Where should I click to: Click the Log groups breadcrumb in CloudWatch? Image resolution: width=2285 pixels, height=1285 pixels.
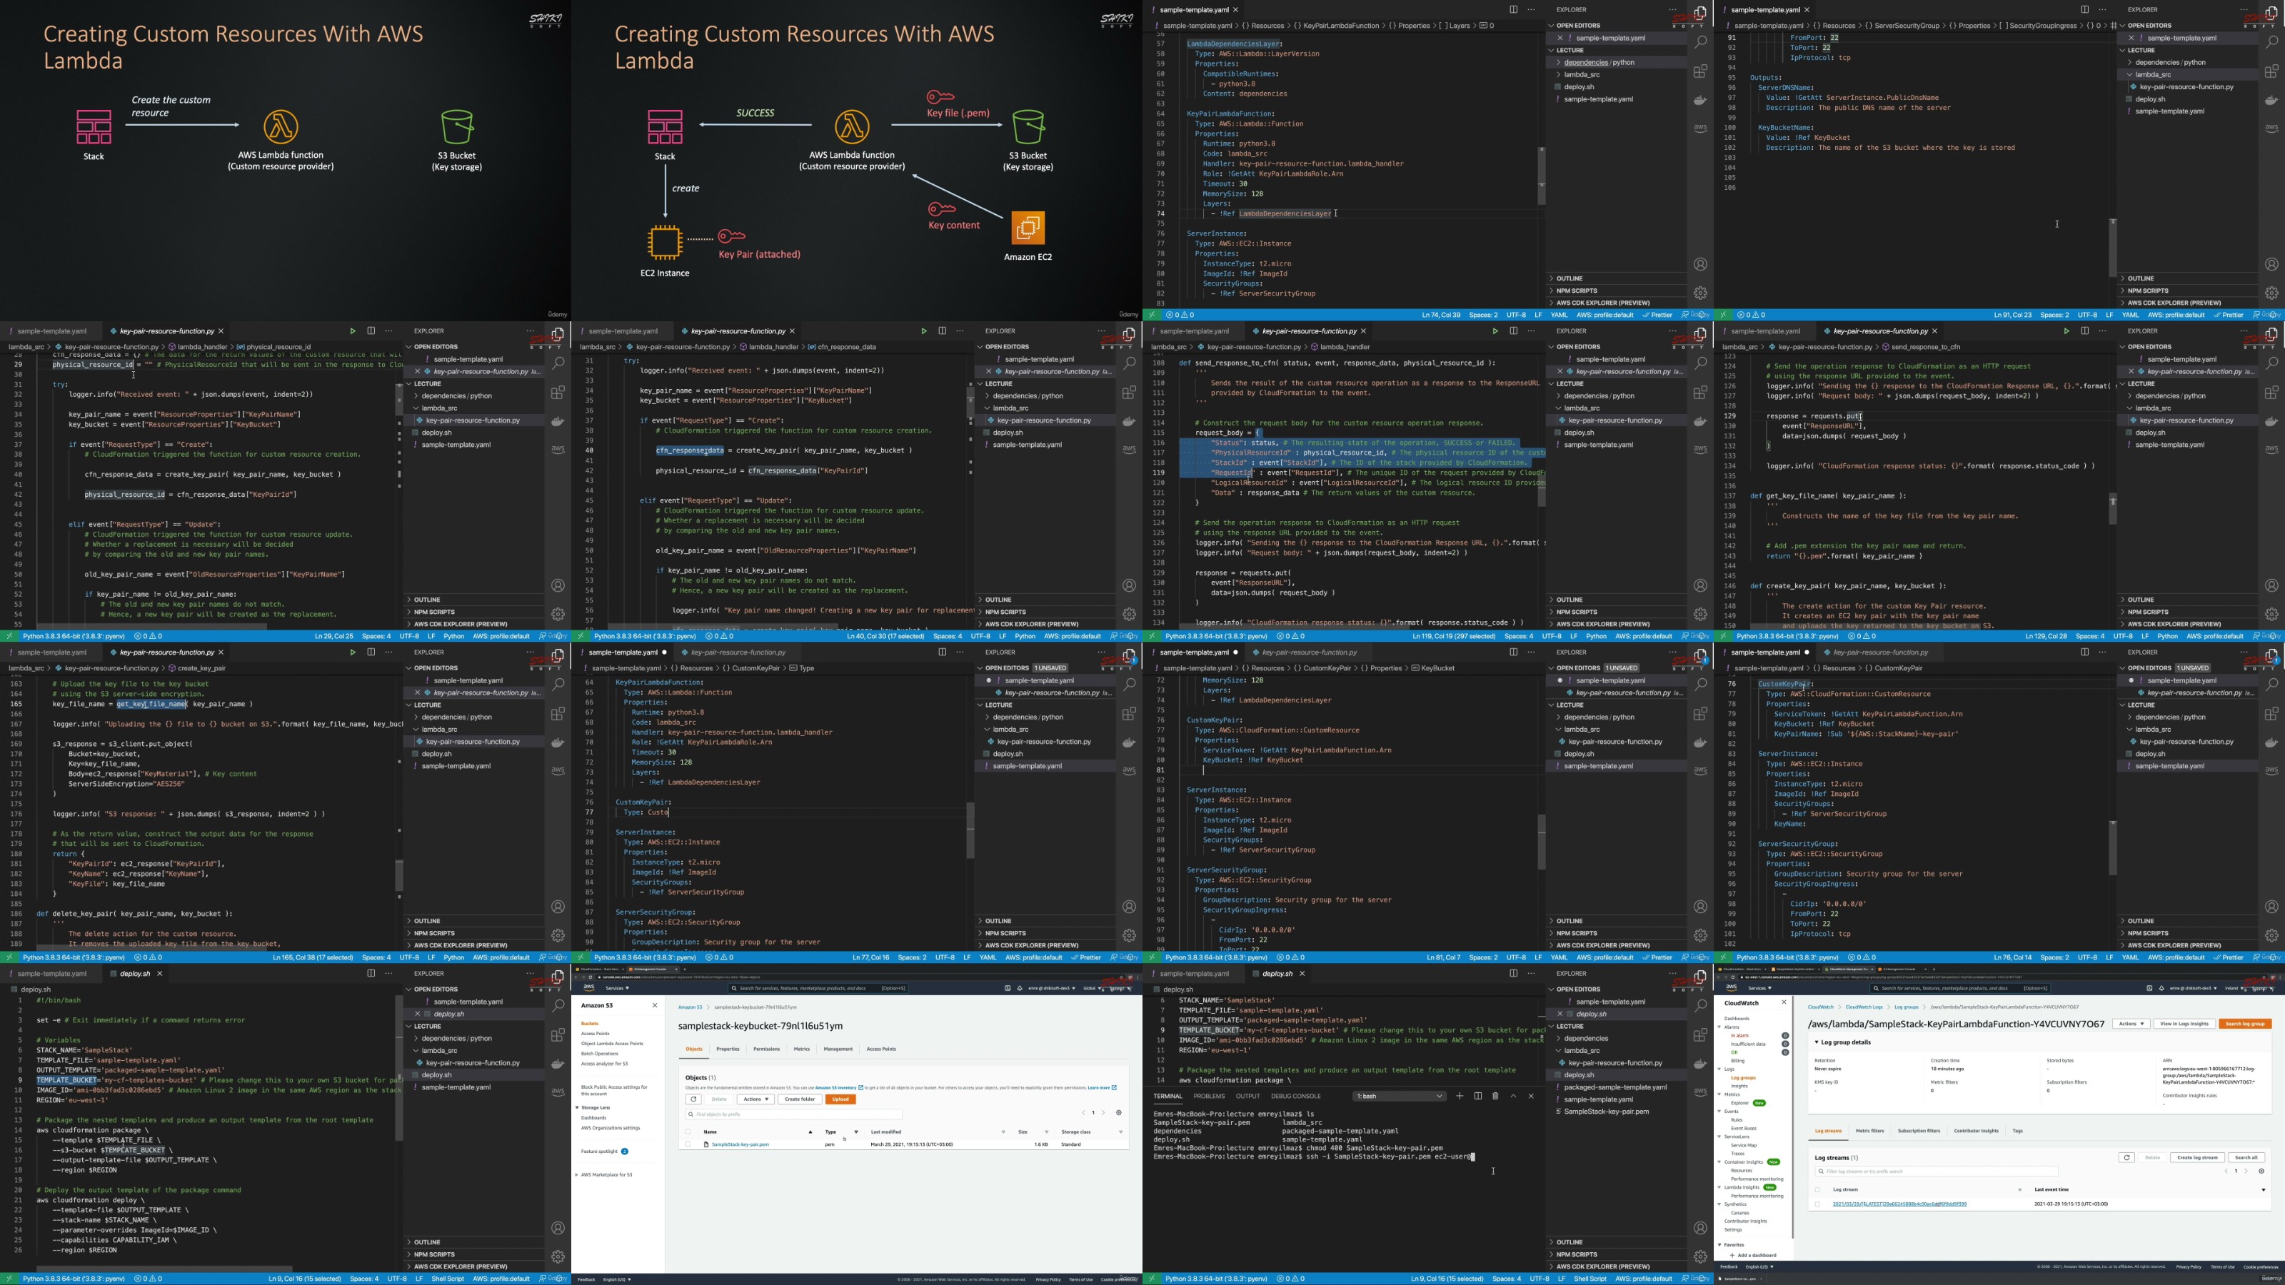coord(1907,1007)
